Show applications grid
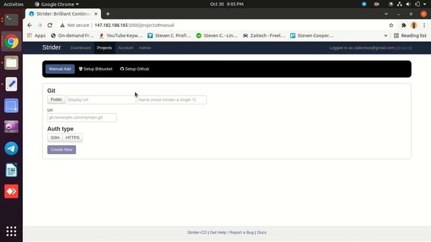Viewport: 431px width, 242px height. [11, 231]
